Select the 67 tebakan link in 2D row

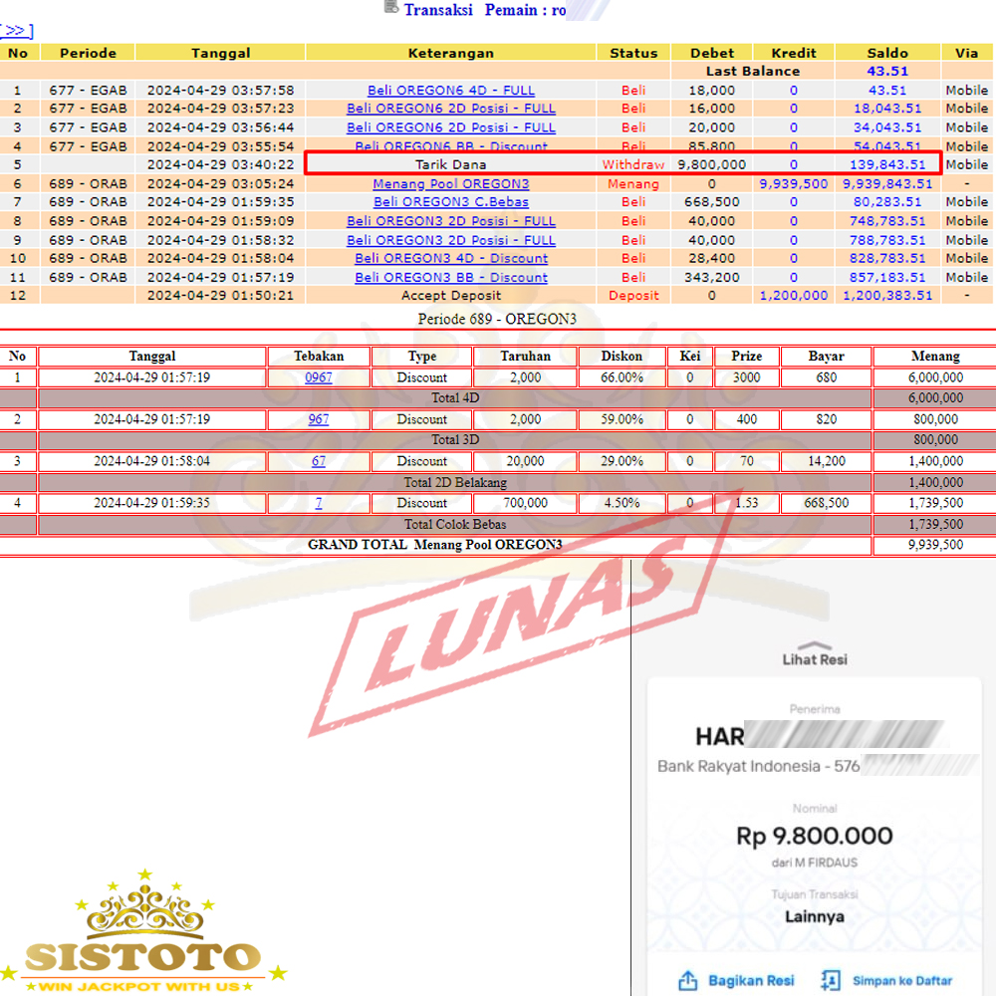pyautogui.click(x=318, y=461)
